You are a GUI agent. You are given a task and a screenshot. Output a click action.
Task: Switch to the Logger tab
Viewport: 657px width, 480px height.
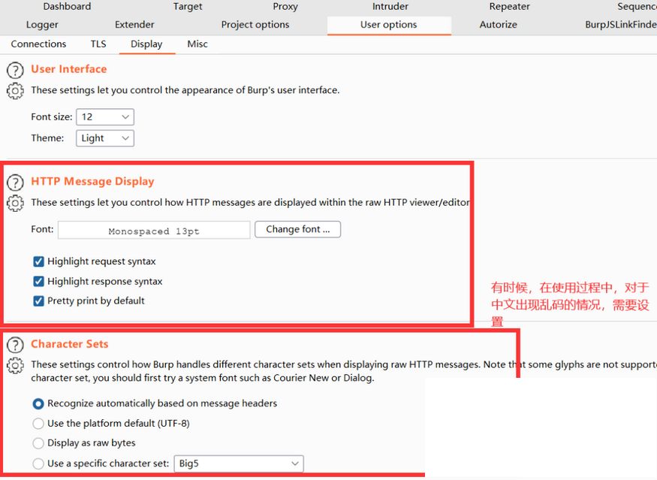point(42,25)
